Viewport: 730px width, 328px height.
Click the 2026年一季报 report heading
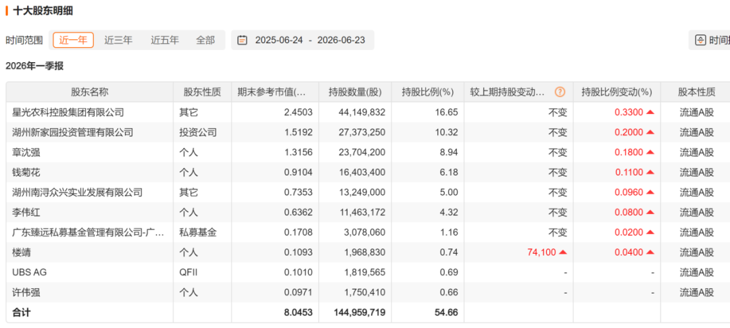click(x=34, y=66)
